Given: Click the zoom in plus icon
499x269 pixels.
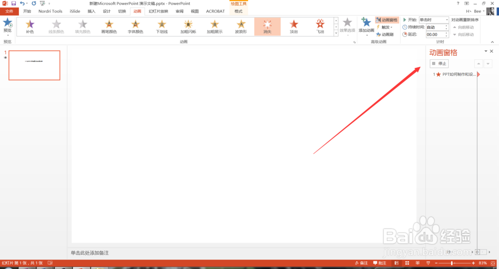Looking at the screenshot, I should 474,263.
